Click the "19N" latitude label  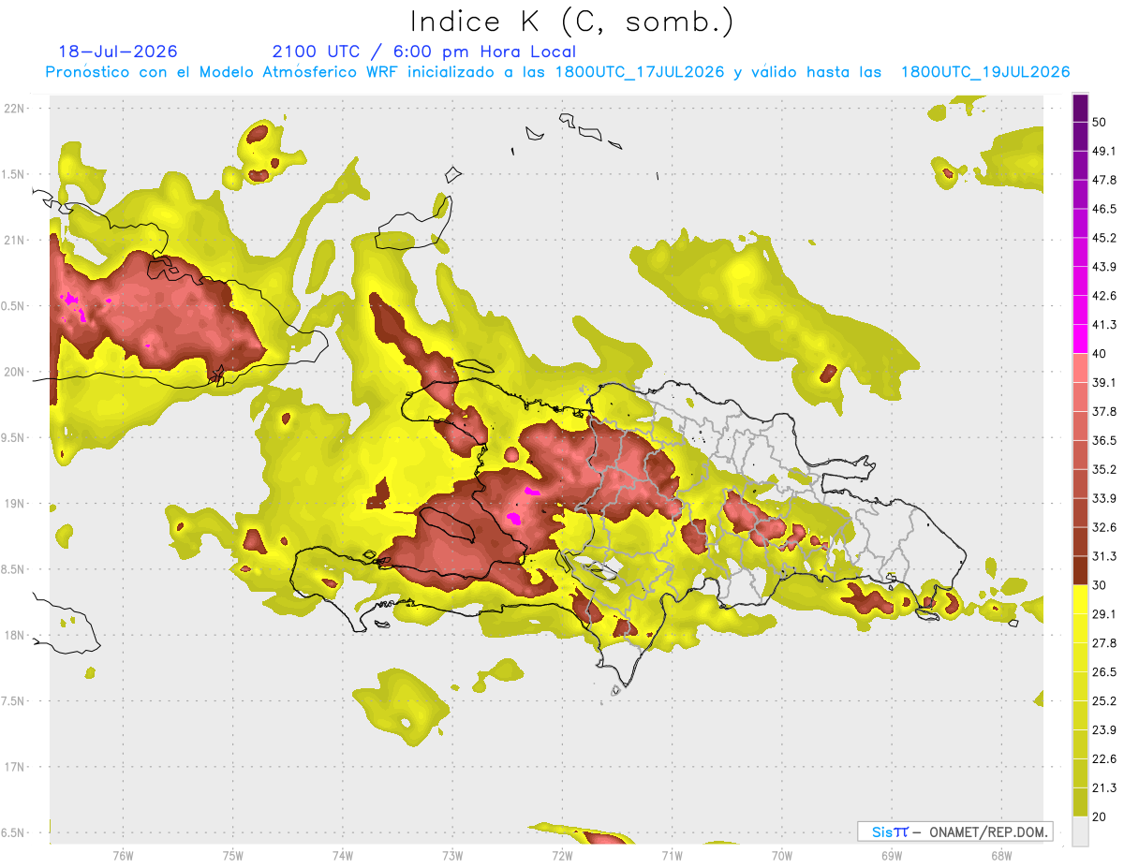14,504
